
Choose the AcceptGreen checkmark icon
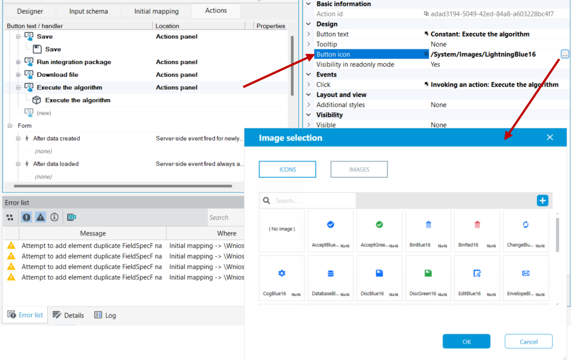coord(379,231)
